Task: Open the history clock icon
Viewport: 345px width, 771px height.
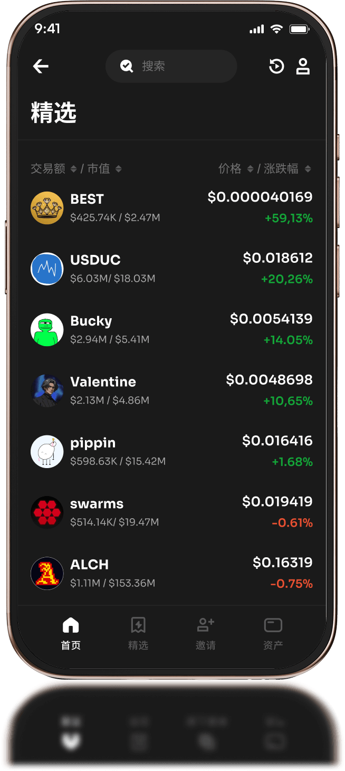Action: coord(276,66)
